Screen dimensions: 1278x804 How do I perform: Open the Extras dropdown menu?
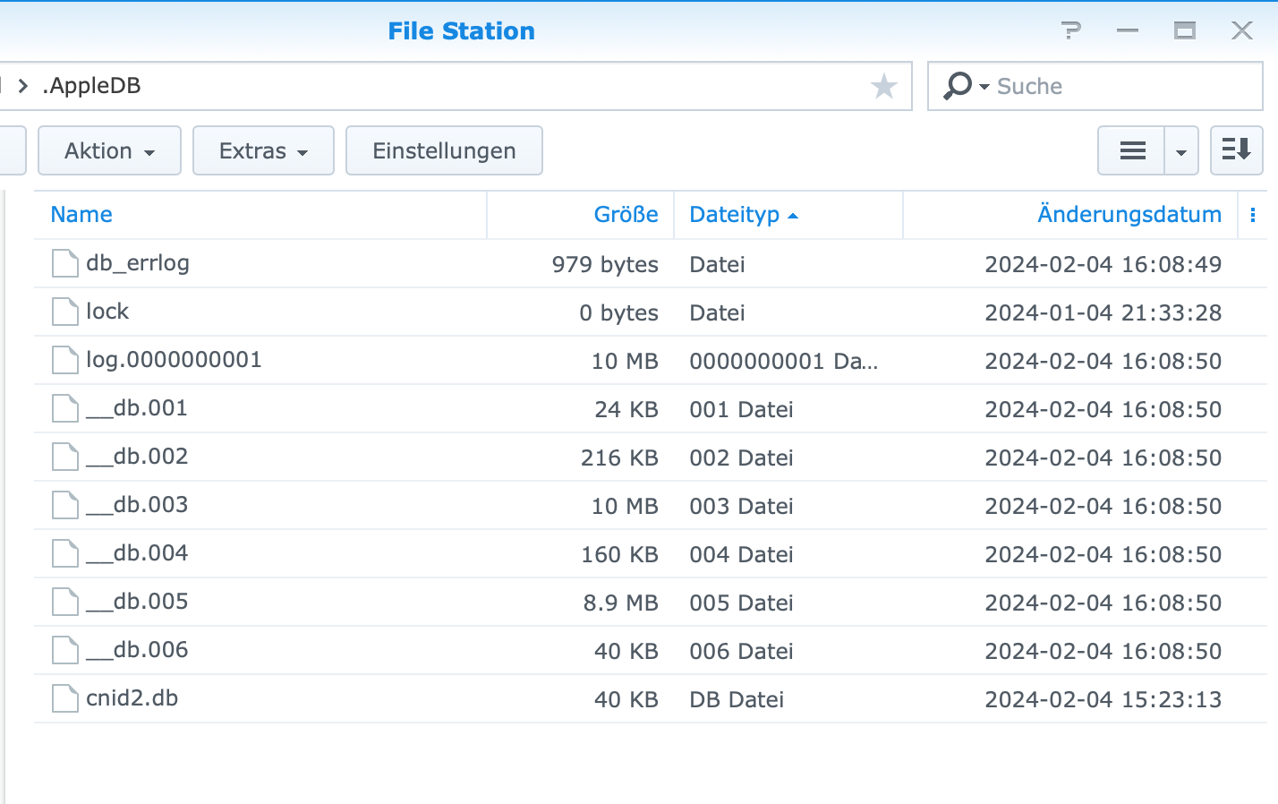point(263,150)
